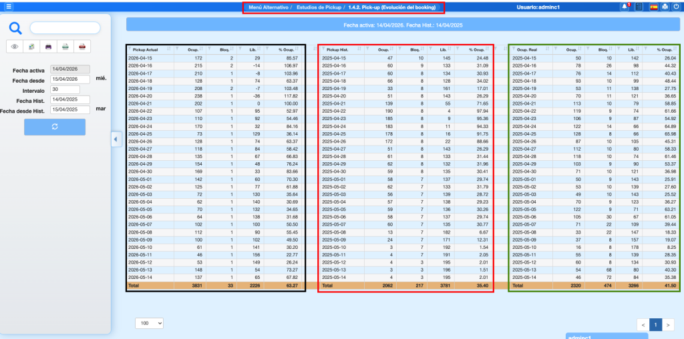The height and width of the screenshot is (339, 684).
Task: Click the notification bell icon
Action: point(625,7)
